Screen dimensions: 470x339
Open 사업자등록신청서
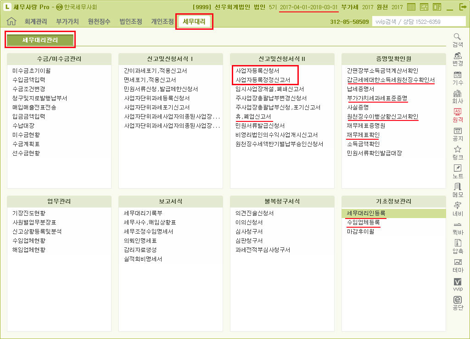tap(257, 71)
